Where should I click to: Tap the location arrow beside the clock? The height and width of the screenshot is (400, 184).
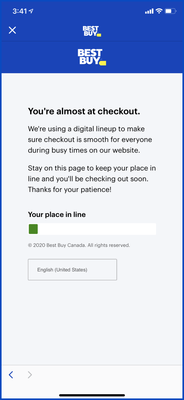(x=31, y=11)
